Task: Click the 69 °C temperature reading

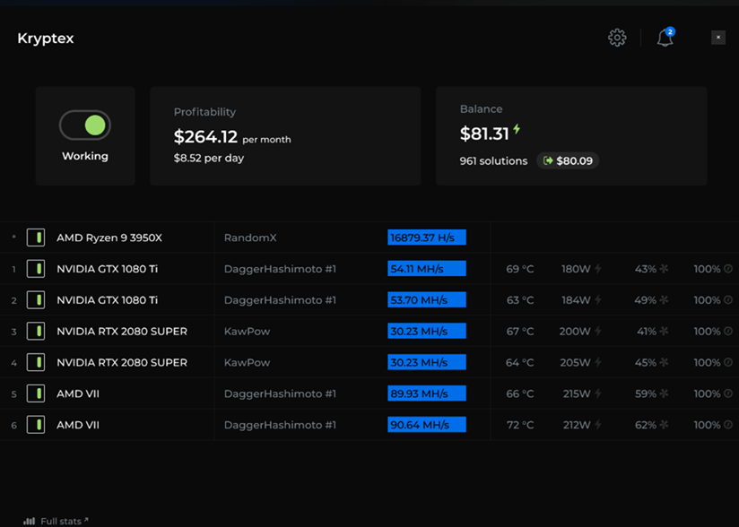Action: 520,269
